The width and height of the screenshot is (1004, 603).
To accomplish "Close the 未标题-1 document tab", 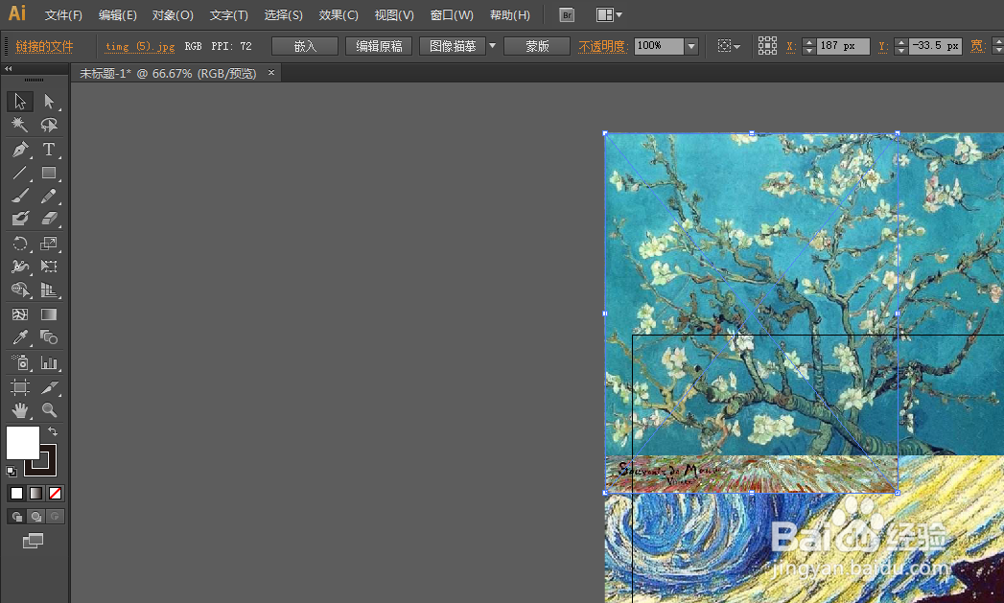I will (270, 73).
